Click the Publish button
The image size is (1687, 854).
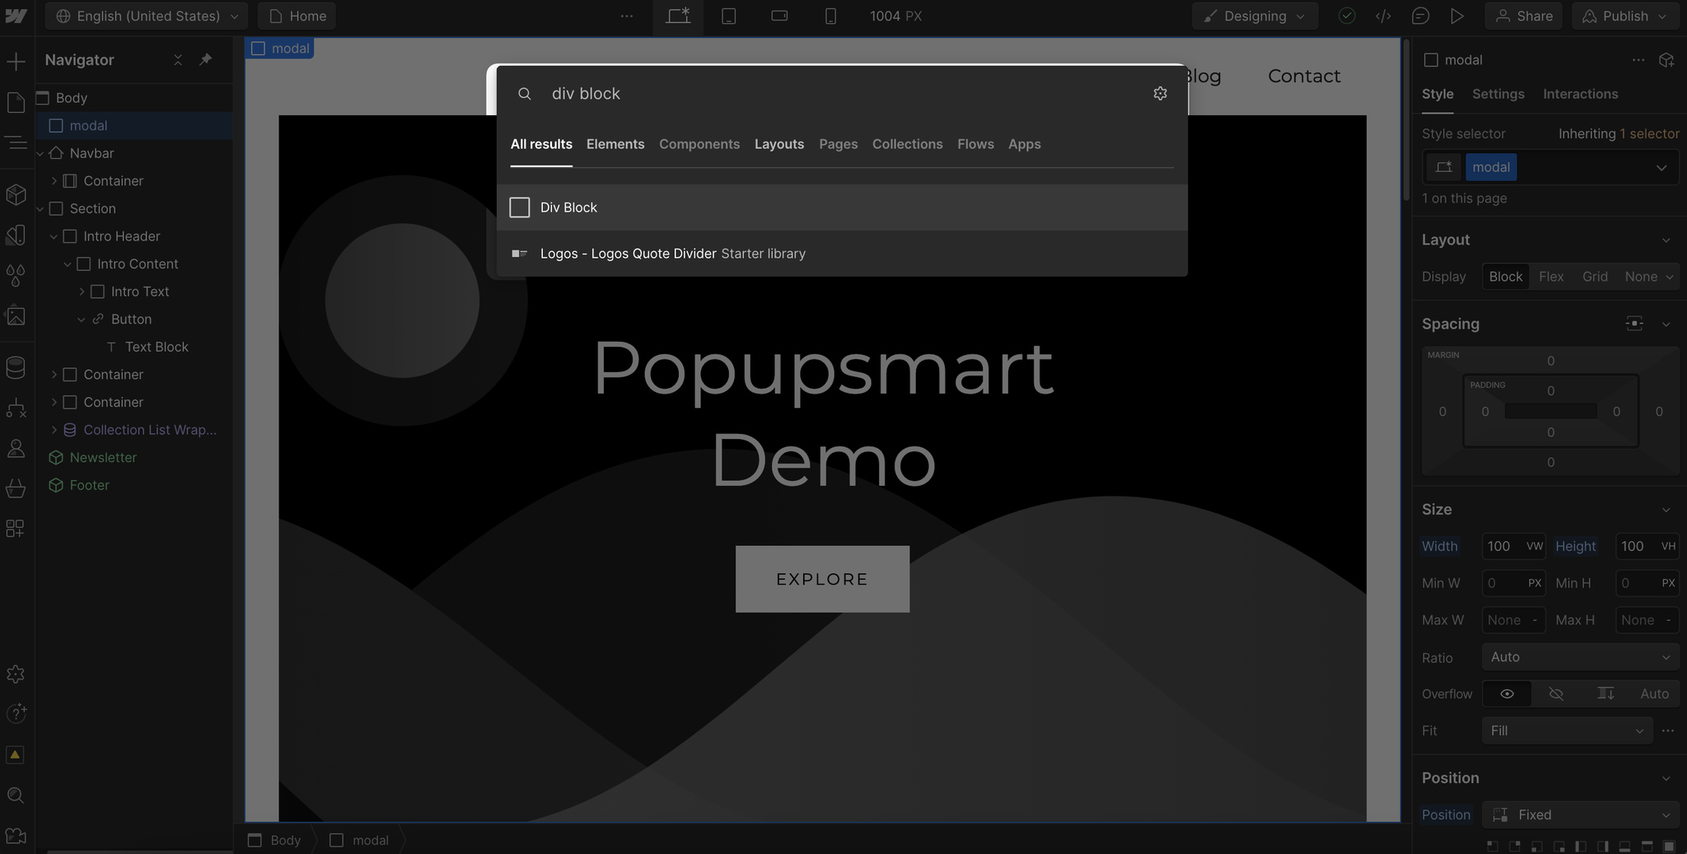1625,16
